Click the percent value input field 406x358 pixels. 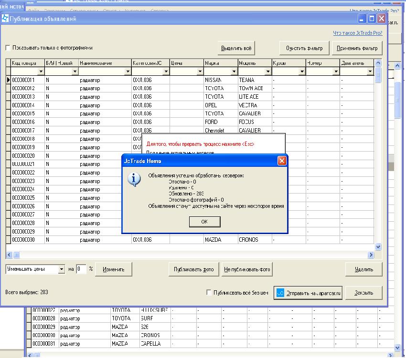click(x=81, y=269)
